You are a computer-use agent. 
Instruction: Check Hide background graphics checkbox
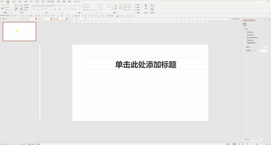[x=246, y=43]
